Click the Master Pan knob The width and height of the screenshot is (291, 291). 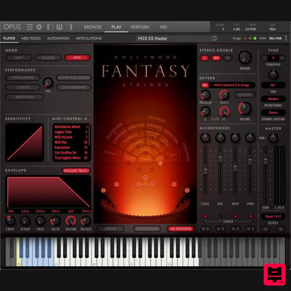(273, 138)
